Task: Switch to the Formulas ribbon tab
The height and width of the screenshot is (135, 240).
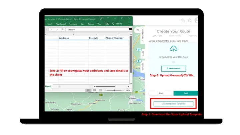Action: coord(73,24)
